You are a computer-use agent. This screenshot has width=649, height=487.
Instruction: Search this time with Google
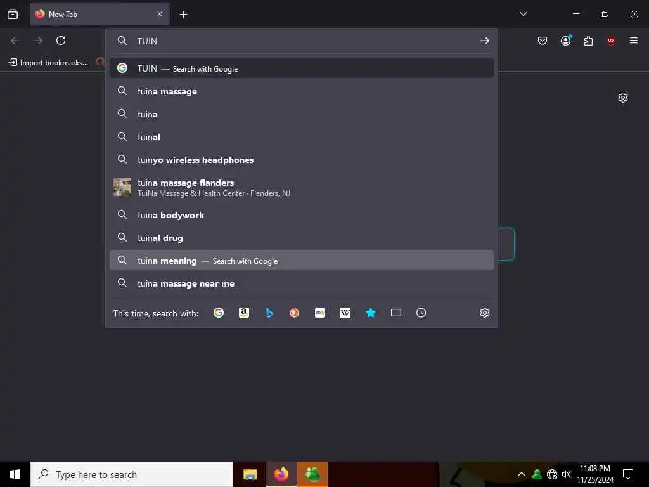(x=219, y=313)
